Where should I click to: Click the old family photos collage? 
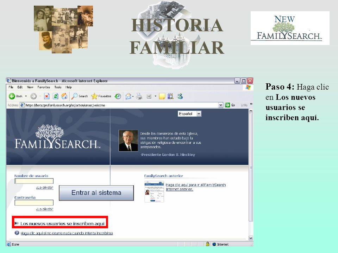tap(63, 29)
